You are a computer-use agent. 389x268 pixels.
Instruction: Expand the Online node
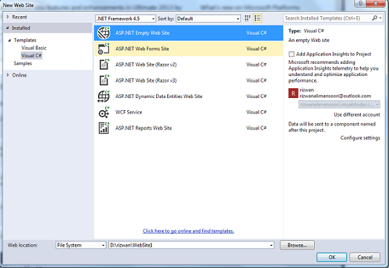point(8,75)
